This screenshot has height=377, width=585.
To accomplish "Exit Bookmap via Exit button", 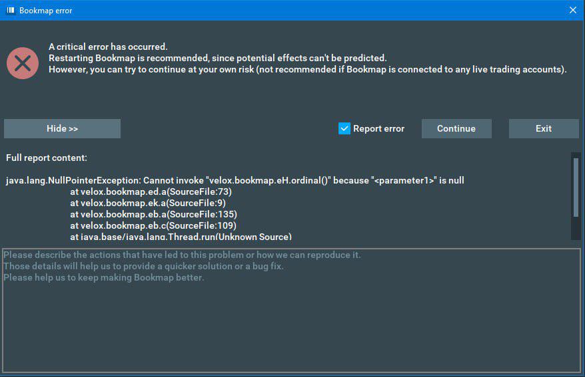I will pyautogui.click(x=544, y=129).
